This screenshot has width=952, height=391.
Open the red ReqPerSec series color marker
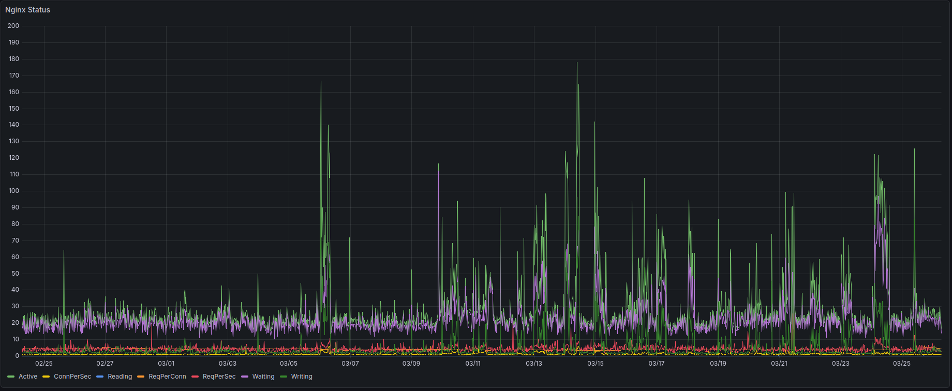[x=195, y=377]
